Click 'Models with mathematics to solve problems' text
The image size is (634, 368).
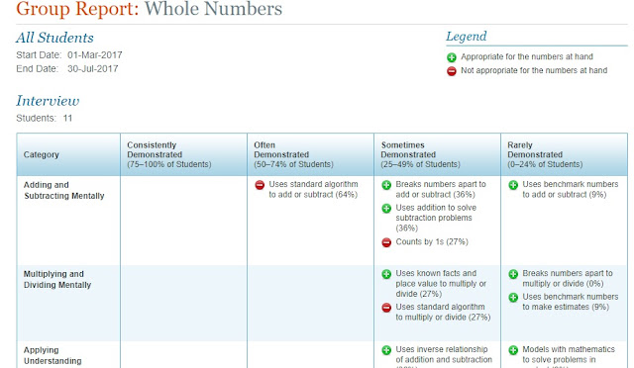569,357
